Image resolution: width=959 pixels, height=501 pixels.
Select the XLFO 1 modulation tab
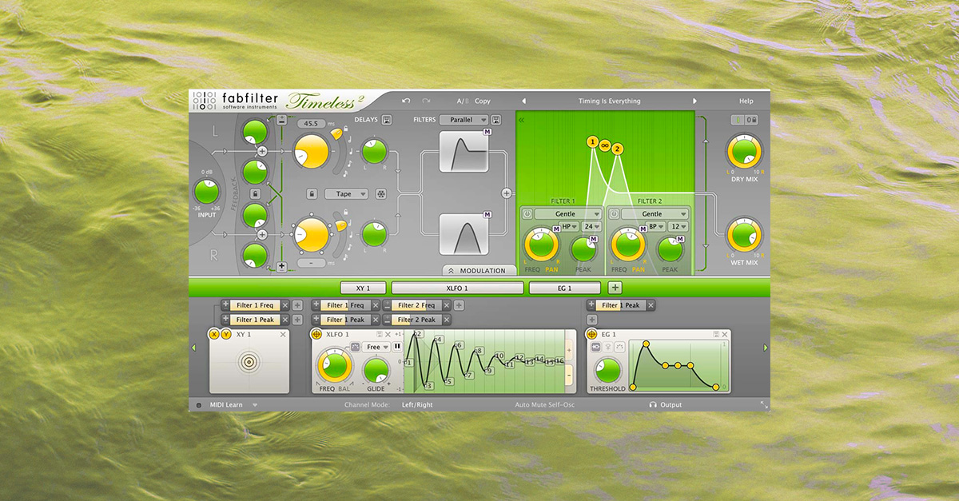coord(457,288)
